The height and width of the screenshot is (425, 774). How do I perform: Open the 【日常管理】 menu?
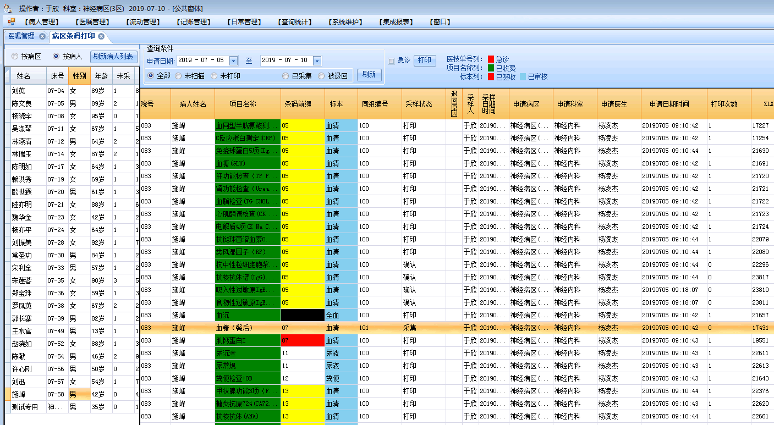(x=244, y=22)
